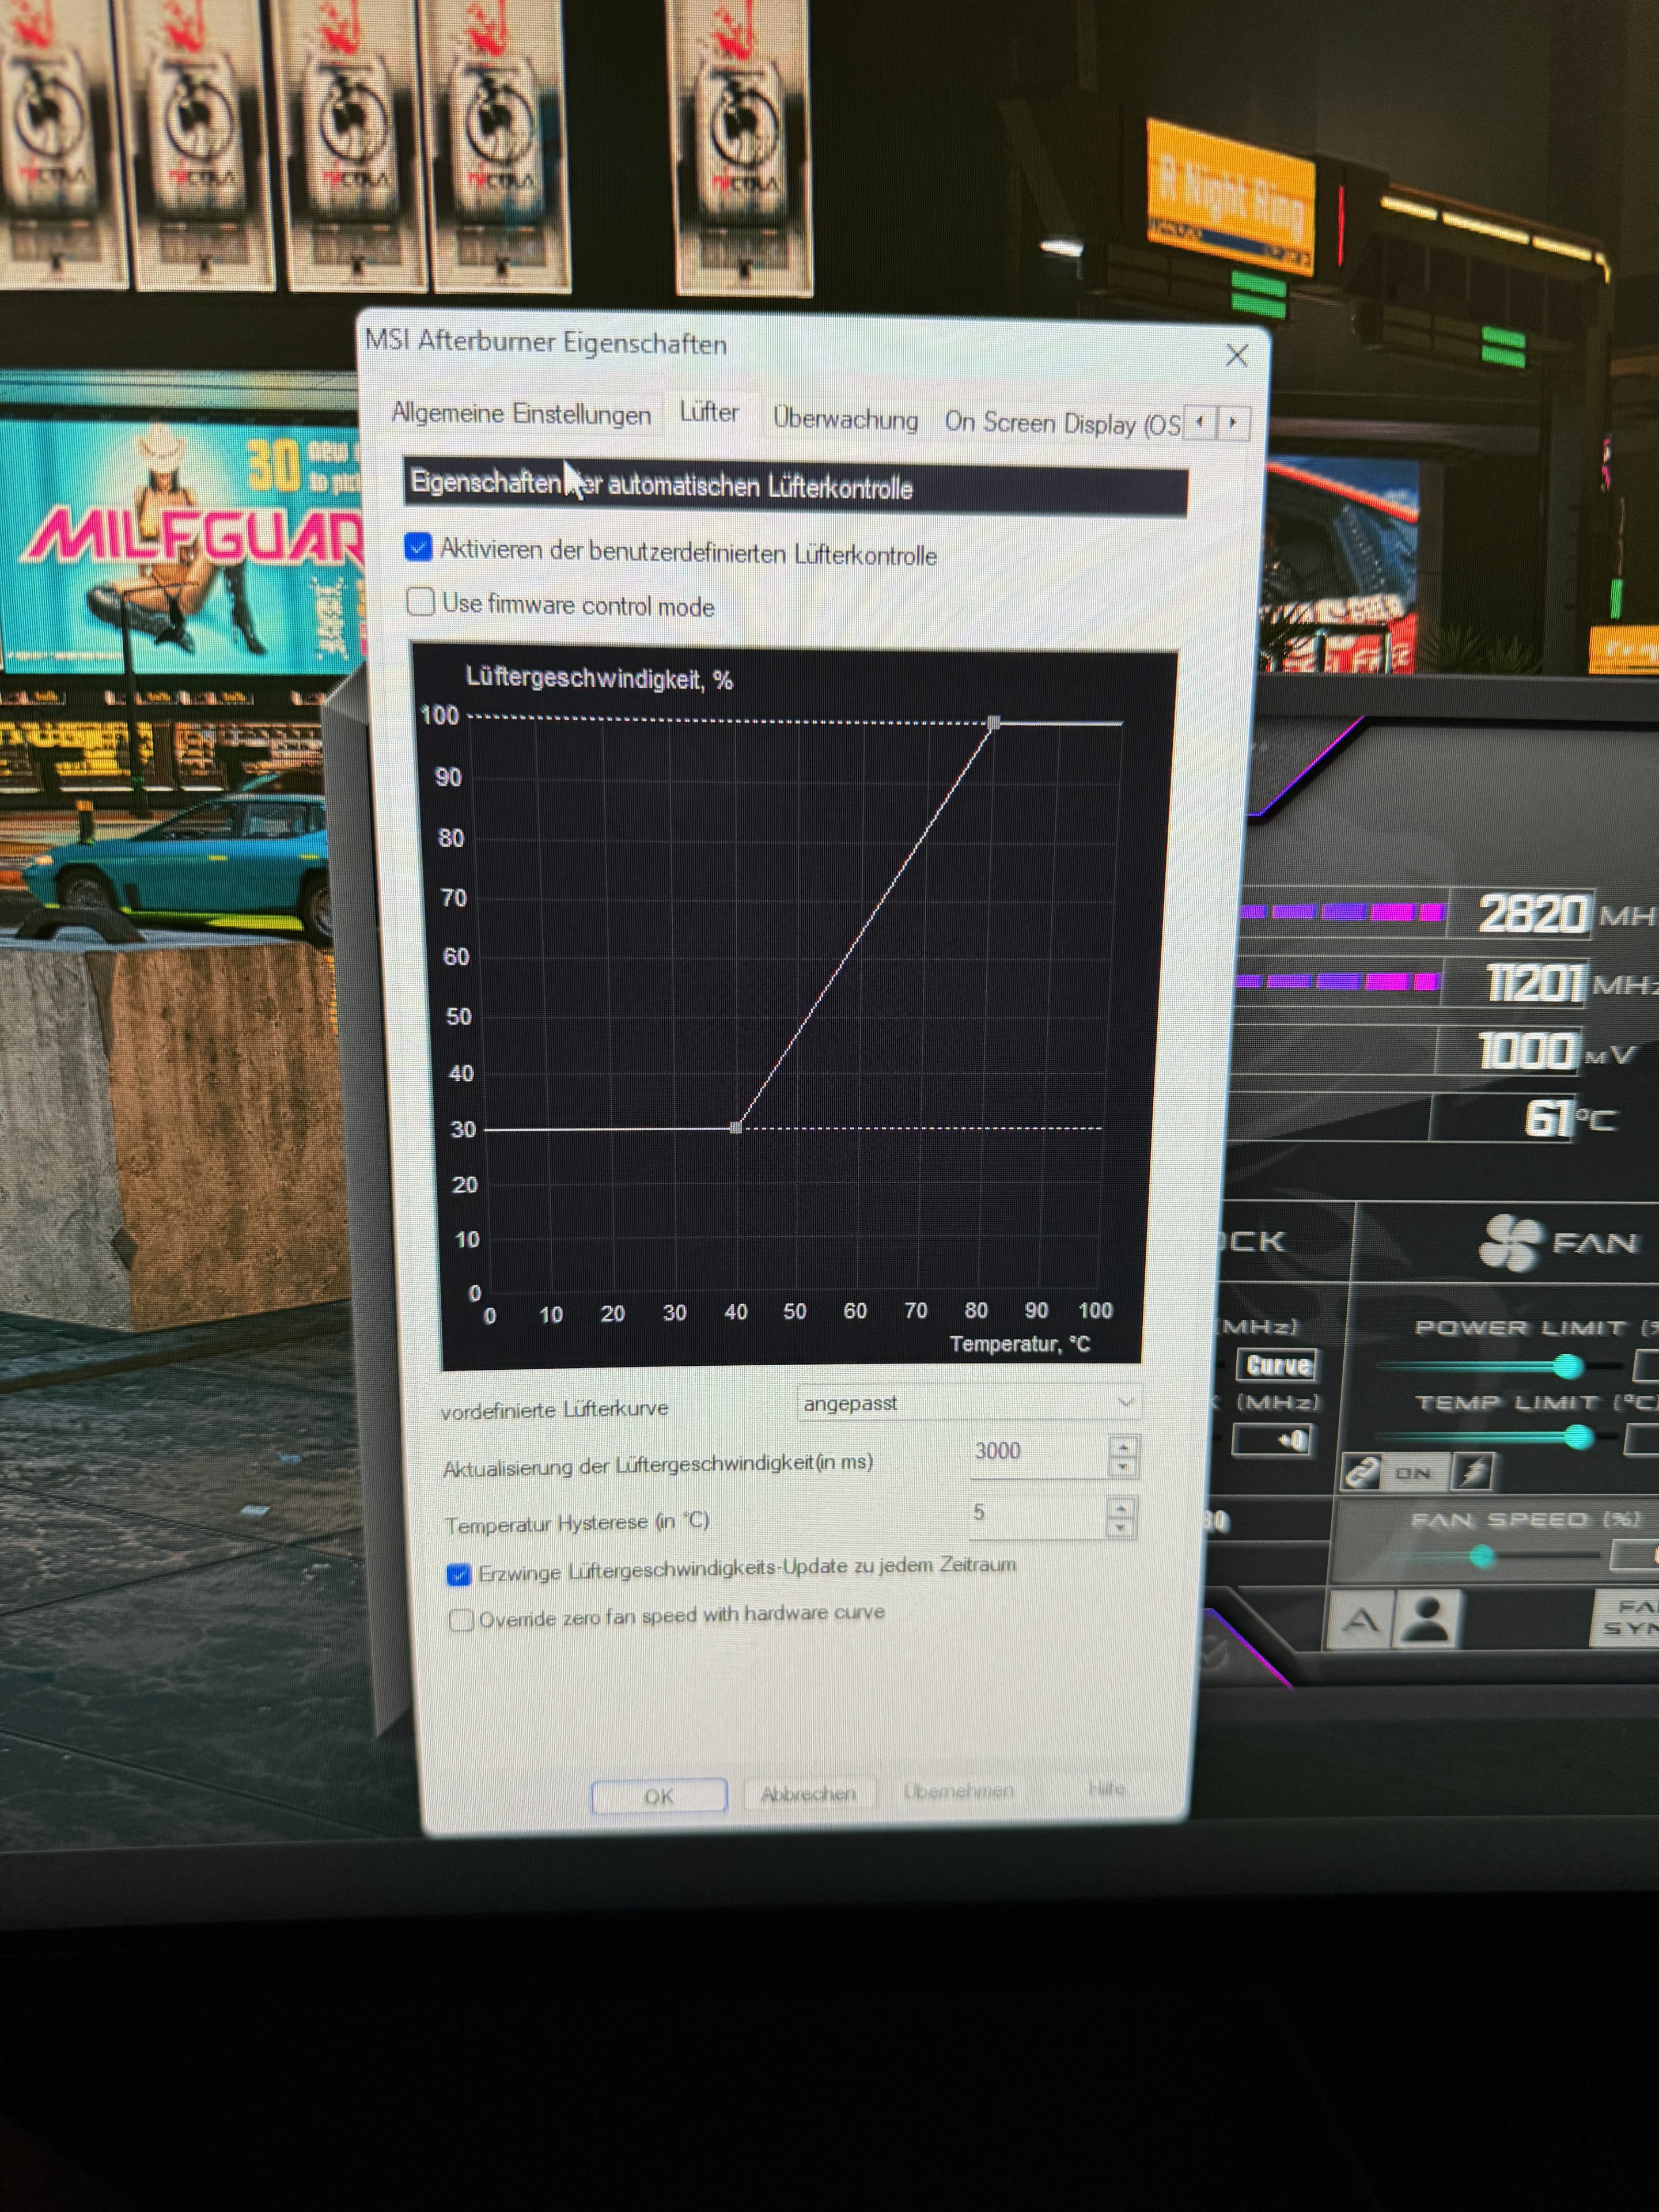Enable 'Use firmware control mode' checkbox
This screenshot has height=2212, width=1659.
coord(421,602)
